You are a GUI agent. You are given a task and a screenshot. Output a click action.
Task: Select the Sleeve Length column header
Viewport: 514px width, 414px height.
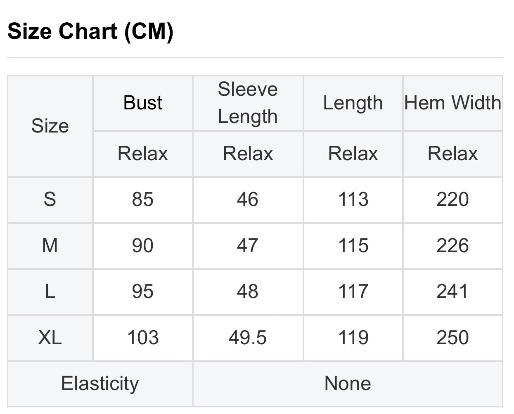[x=248, y=103]
